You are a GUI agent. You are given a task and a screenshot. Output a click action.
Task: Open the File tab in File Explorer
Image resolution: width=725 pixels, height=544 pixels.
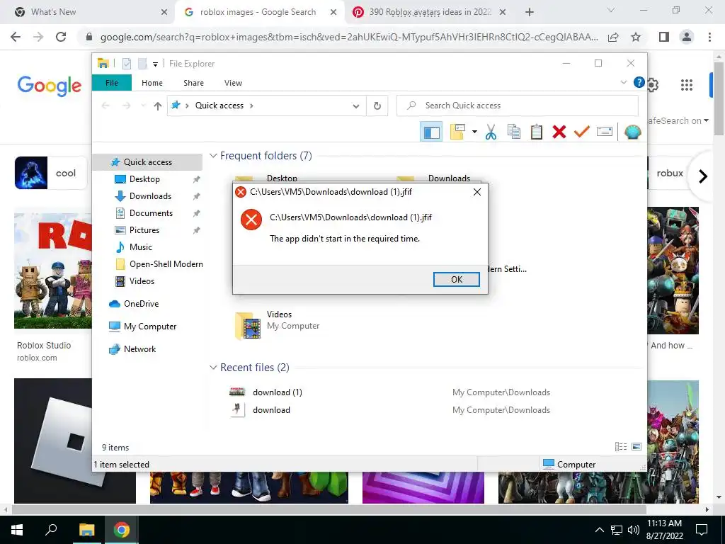(x=111, y=83)
